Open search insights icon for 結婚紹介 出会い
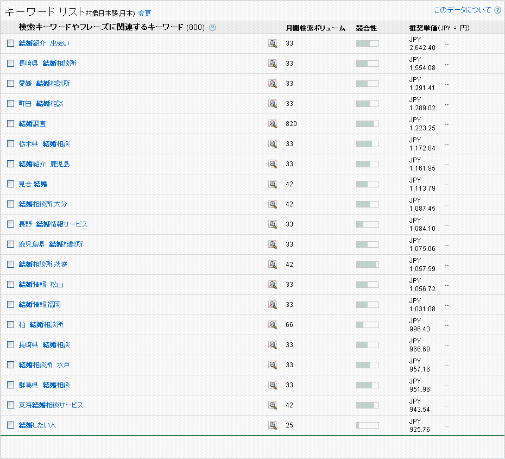The height and width of the screenshot is (459, 505). (x=273, y=43)
